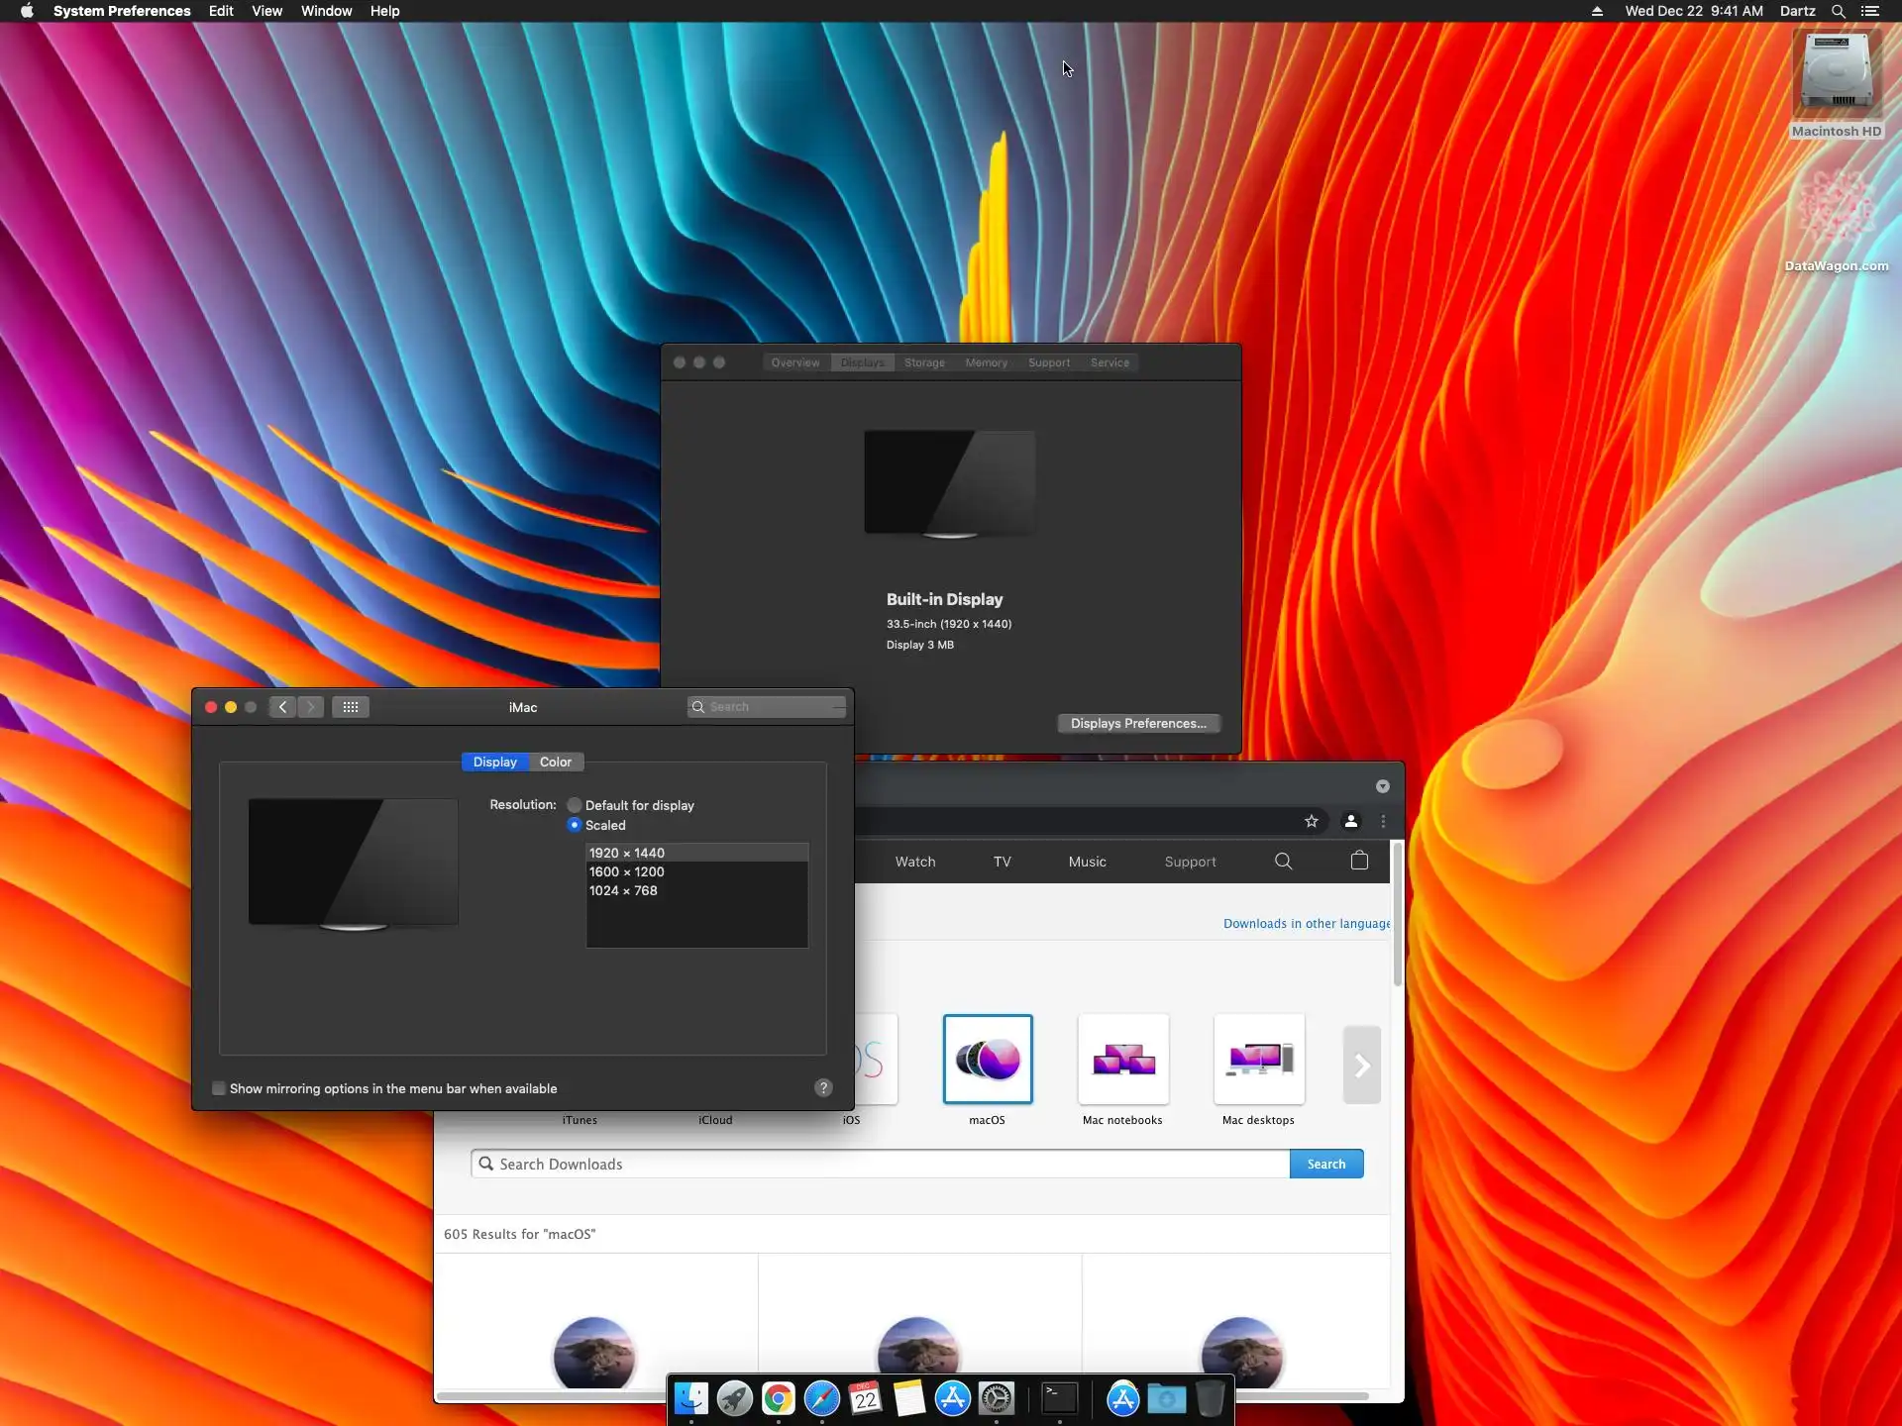The image size is (1902, 1426).
Task: Choose 1600 × 1200 resolution from list
Action: (x=627, y=871)
